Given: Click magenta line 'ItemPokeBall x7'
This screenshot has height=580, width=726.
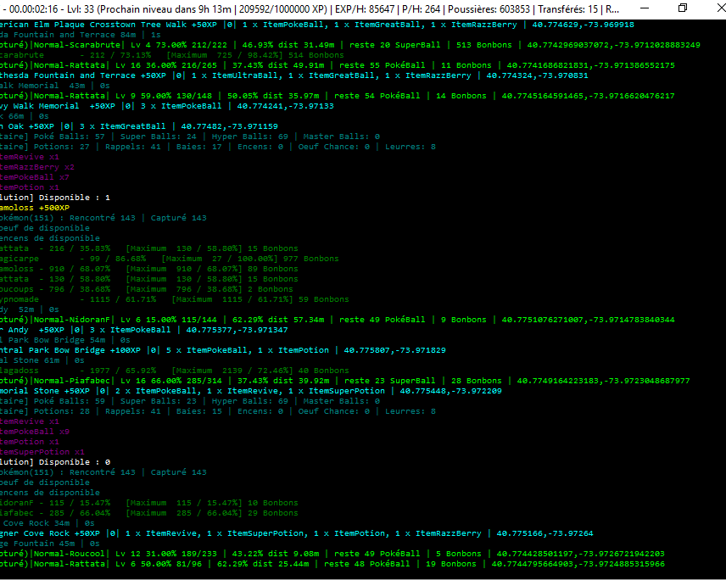Looking at the screenshot, I should pos(35,177).
